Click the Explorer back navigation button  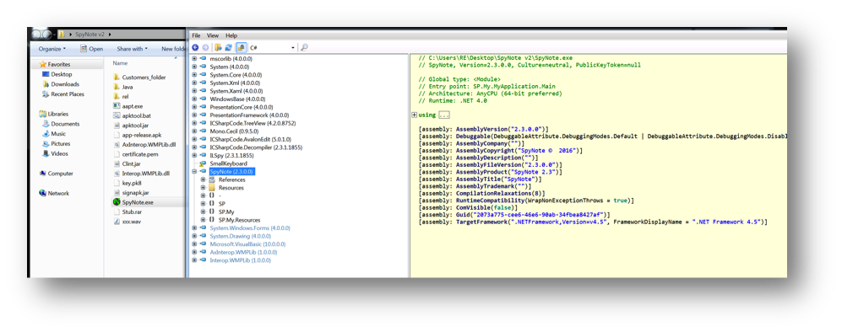coord(37,35)
